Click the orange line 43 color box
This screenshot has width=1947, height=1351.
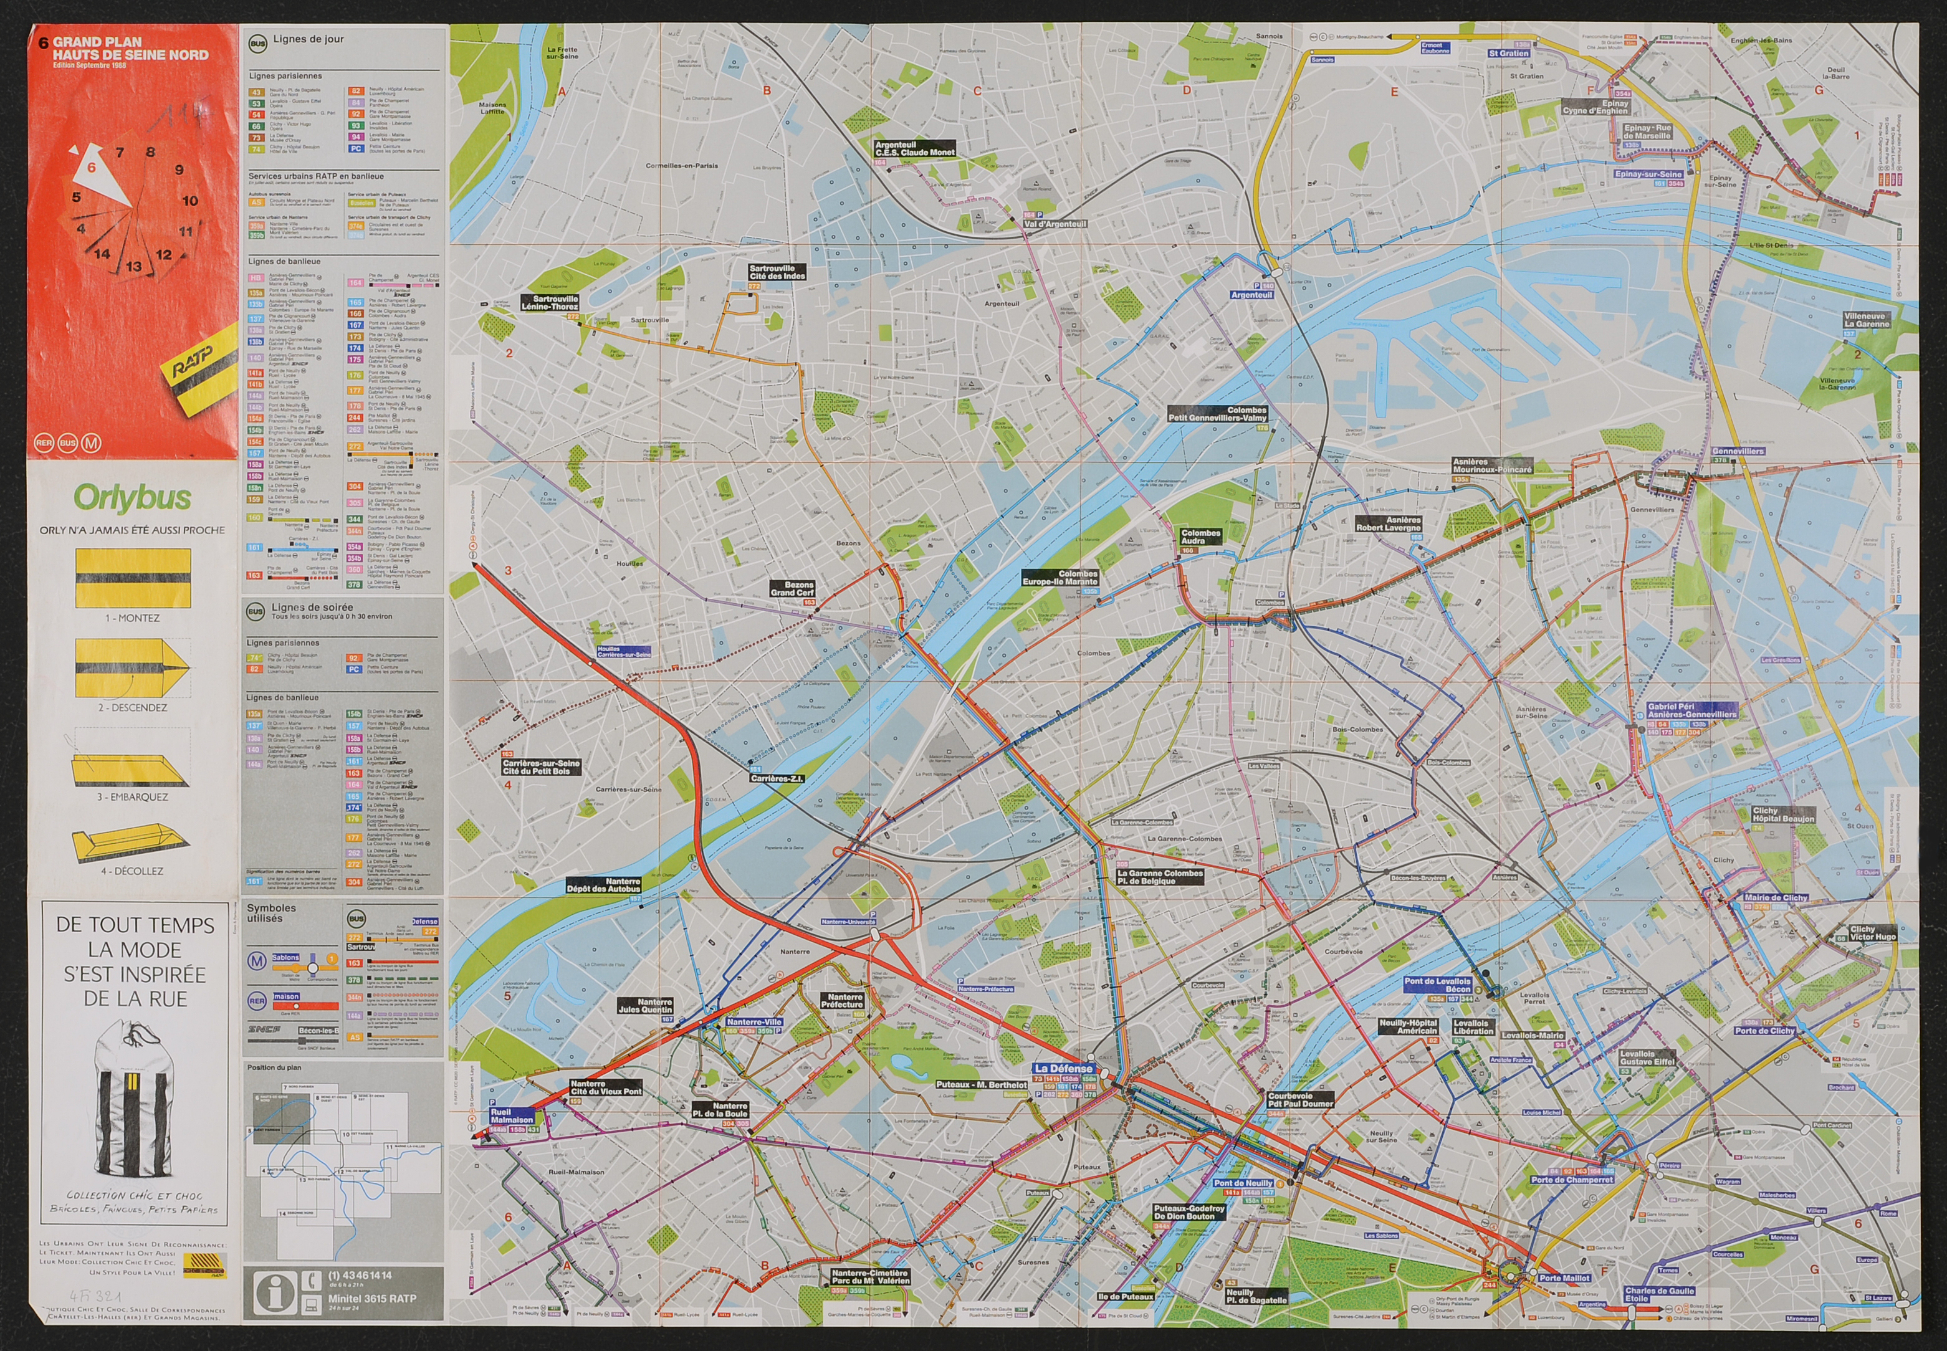click(256, 92)
